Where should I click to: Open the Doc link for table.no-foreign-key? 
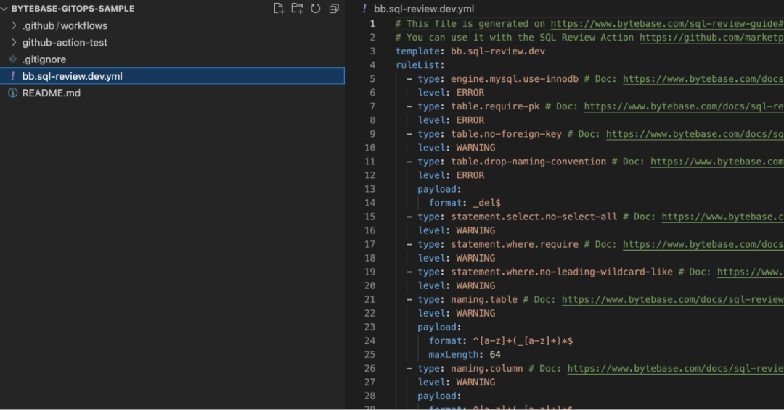695,134
